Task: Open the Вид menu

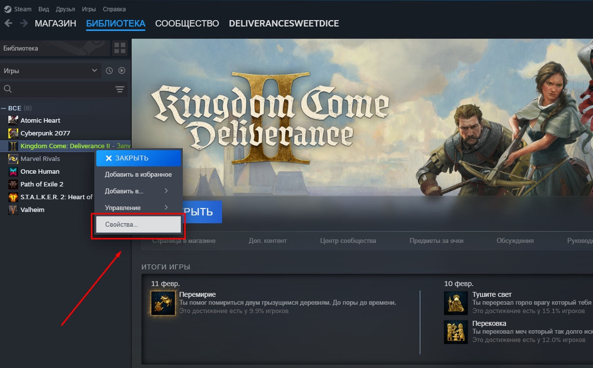Action: click(44, 9)
